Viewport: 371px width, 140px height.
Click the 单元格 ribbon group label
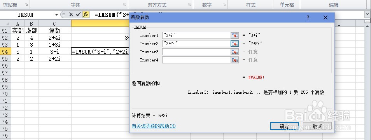click(287, 5)
